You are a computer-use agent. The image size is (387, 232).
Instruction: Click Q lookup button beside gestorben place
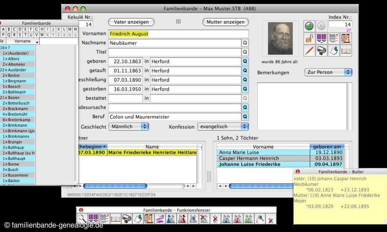pyautogui.click(x=245, y=89)
